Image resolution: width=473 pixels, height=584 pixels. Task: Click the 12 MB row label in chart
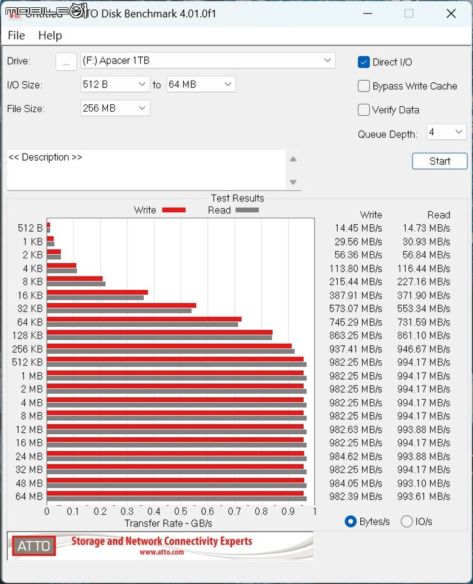click(30, 429)
